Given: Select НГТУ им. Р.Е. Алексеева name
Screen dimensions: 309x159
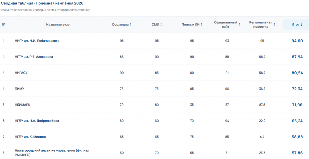Looking at the screenshot, I should click(34, 57).
